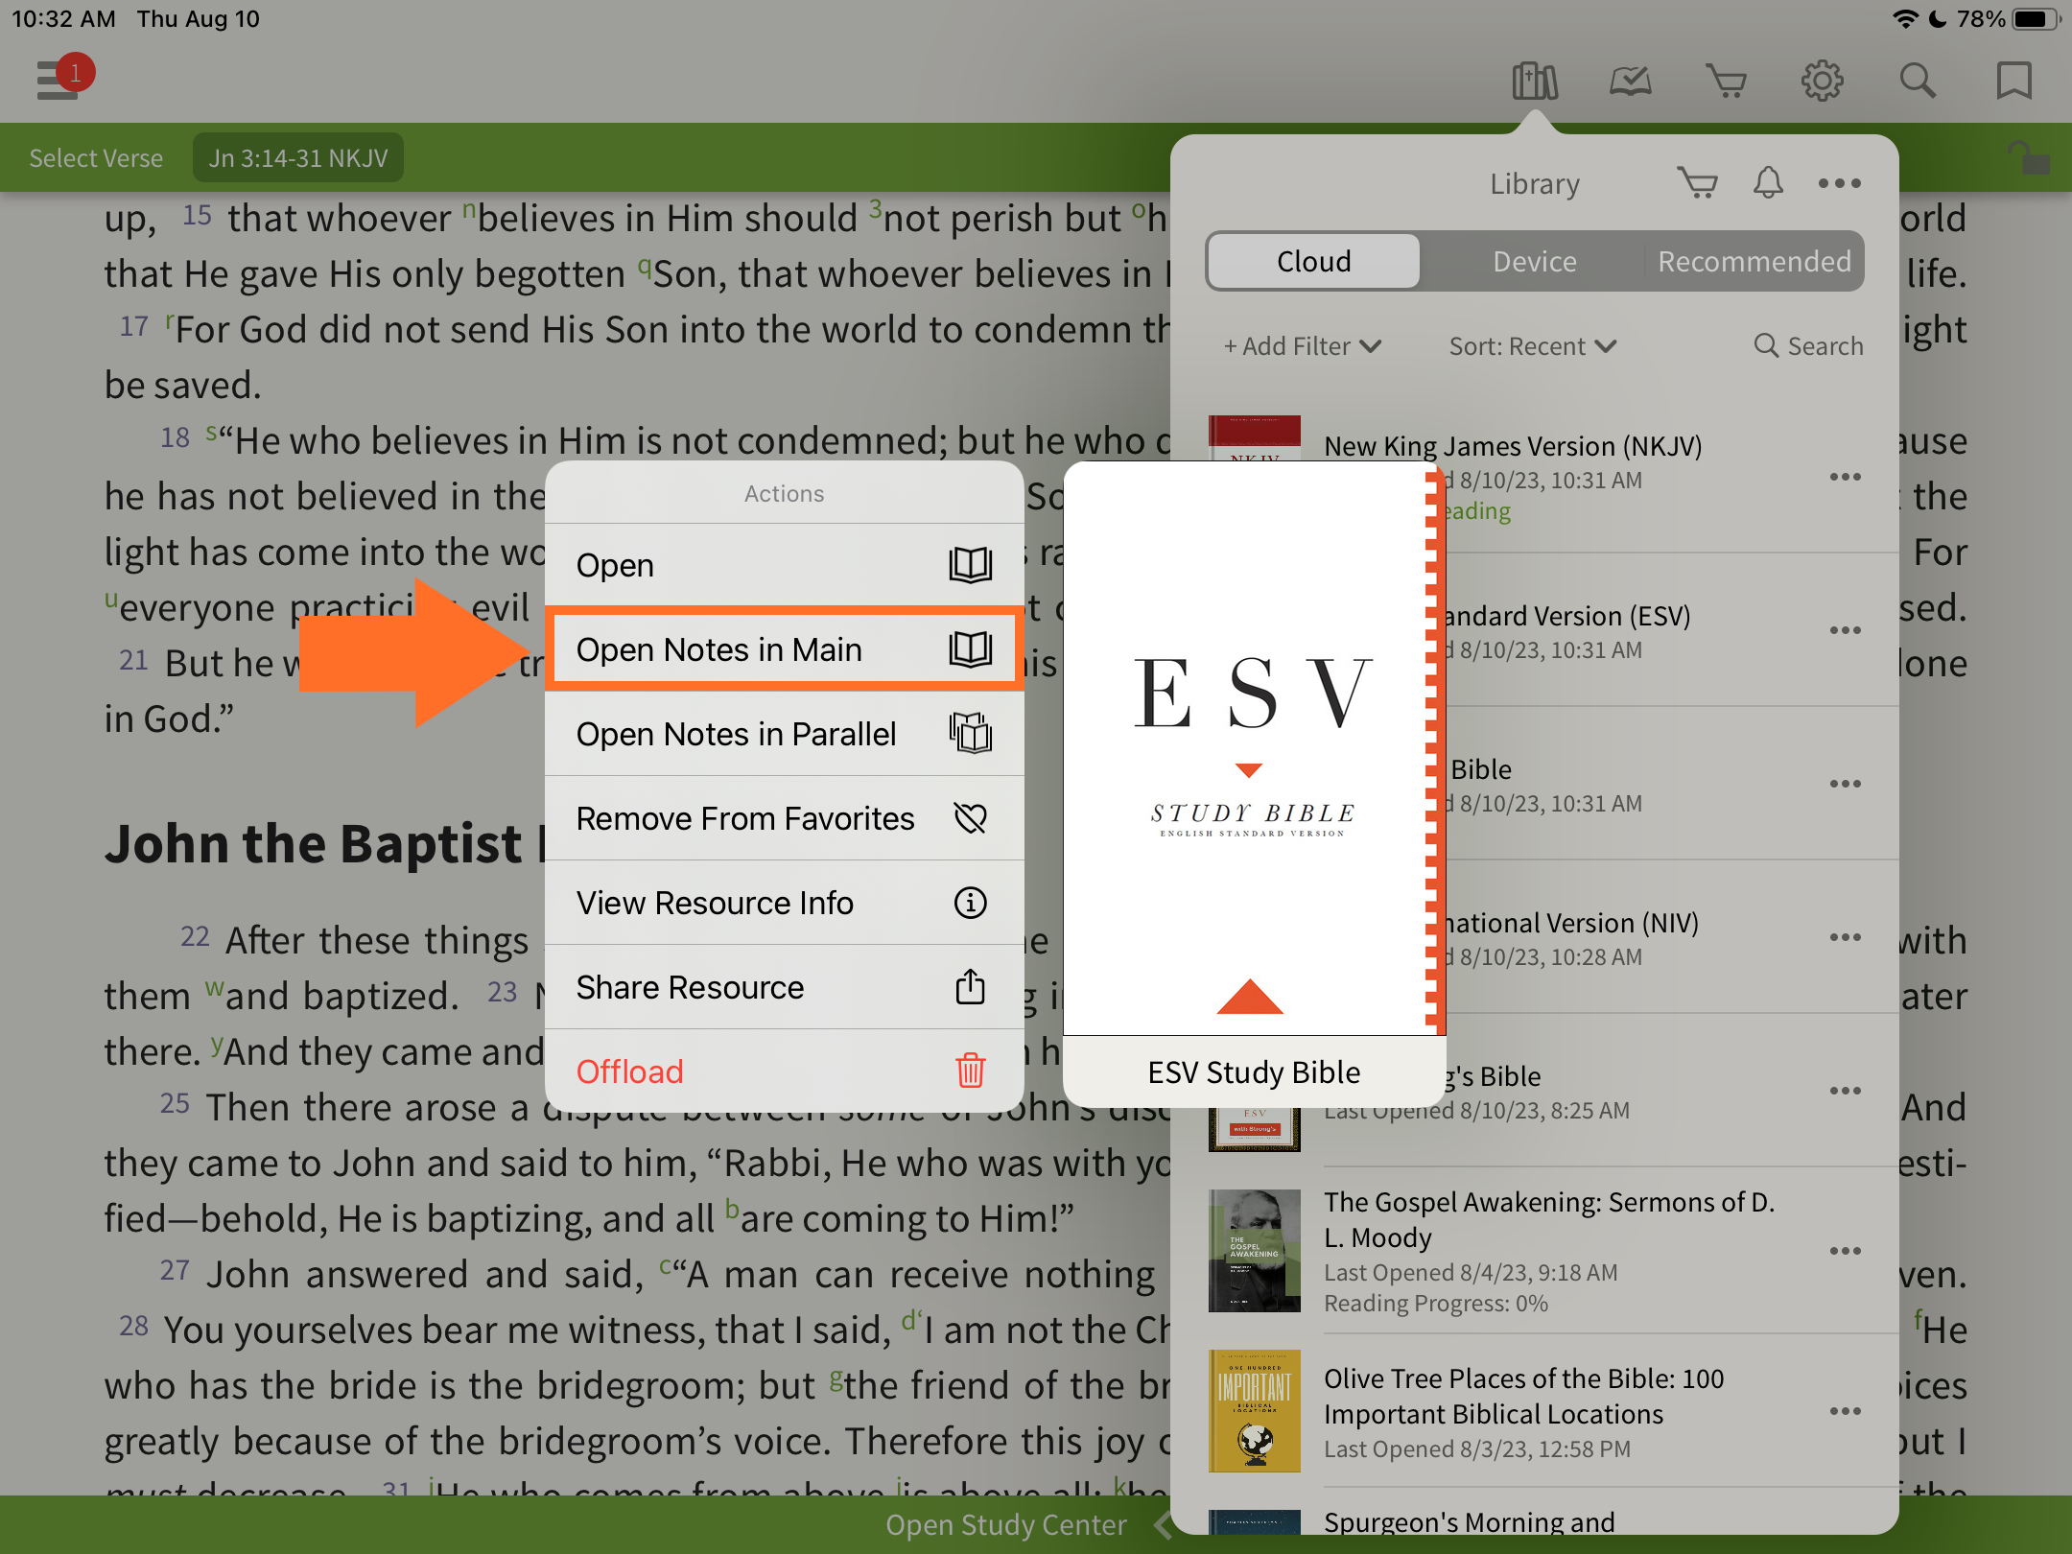Tap the Study Center chevron at bottom
Screen dimensions: 2072x1554
click(1163, 1525)
